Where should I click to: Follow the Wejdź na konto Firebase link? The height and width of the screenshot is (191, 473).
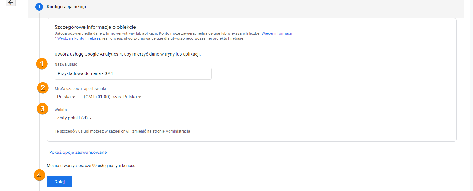(79, 38)
